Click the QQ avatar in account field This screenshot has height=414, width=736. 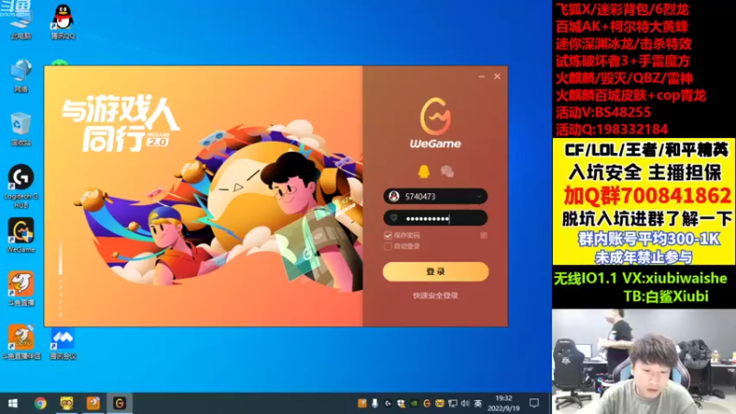[395, 196]
